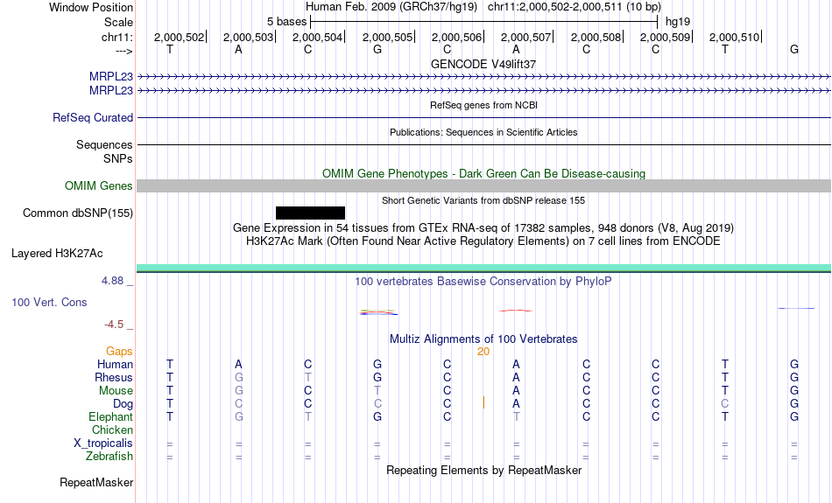
Task: Click the RepeatMasker track label
Action: [x=96, y=482]
